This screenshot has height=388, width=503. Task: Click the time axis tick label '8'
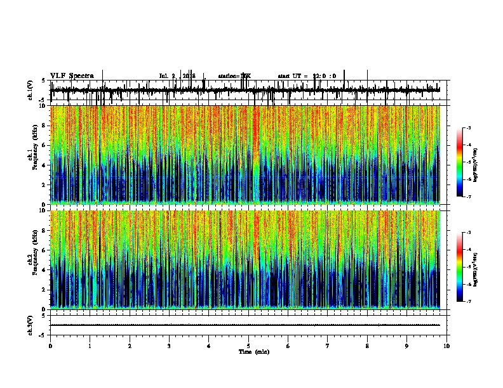(367, 346)
